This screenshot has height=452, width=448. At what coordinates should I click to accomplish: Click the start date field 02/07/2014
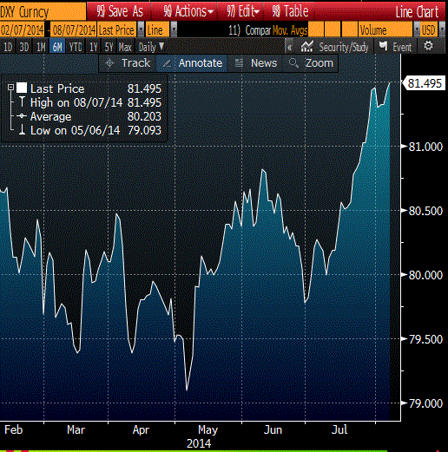23,30
